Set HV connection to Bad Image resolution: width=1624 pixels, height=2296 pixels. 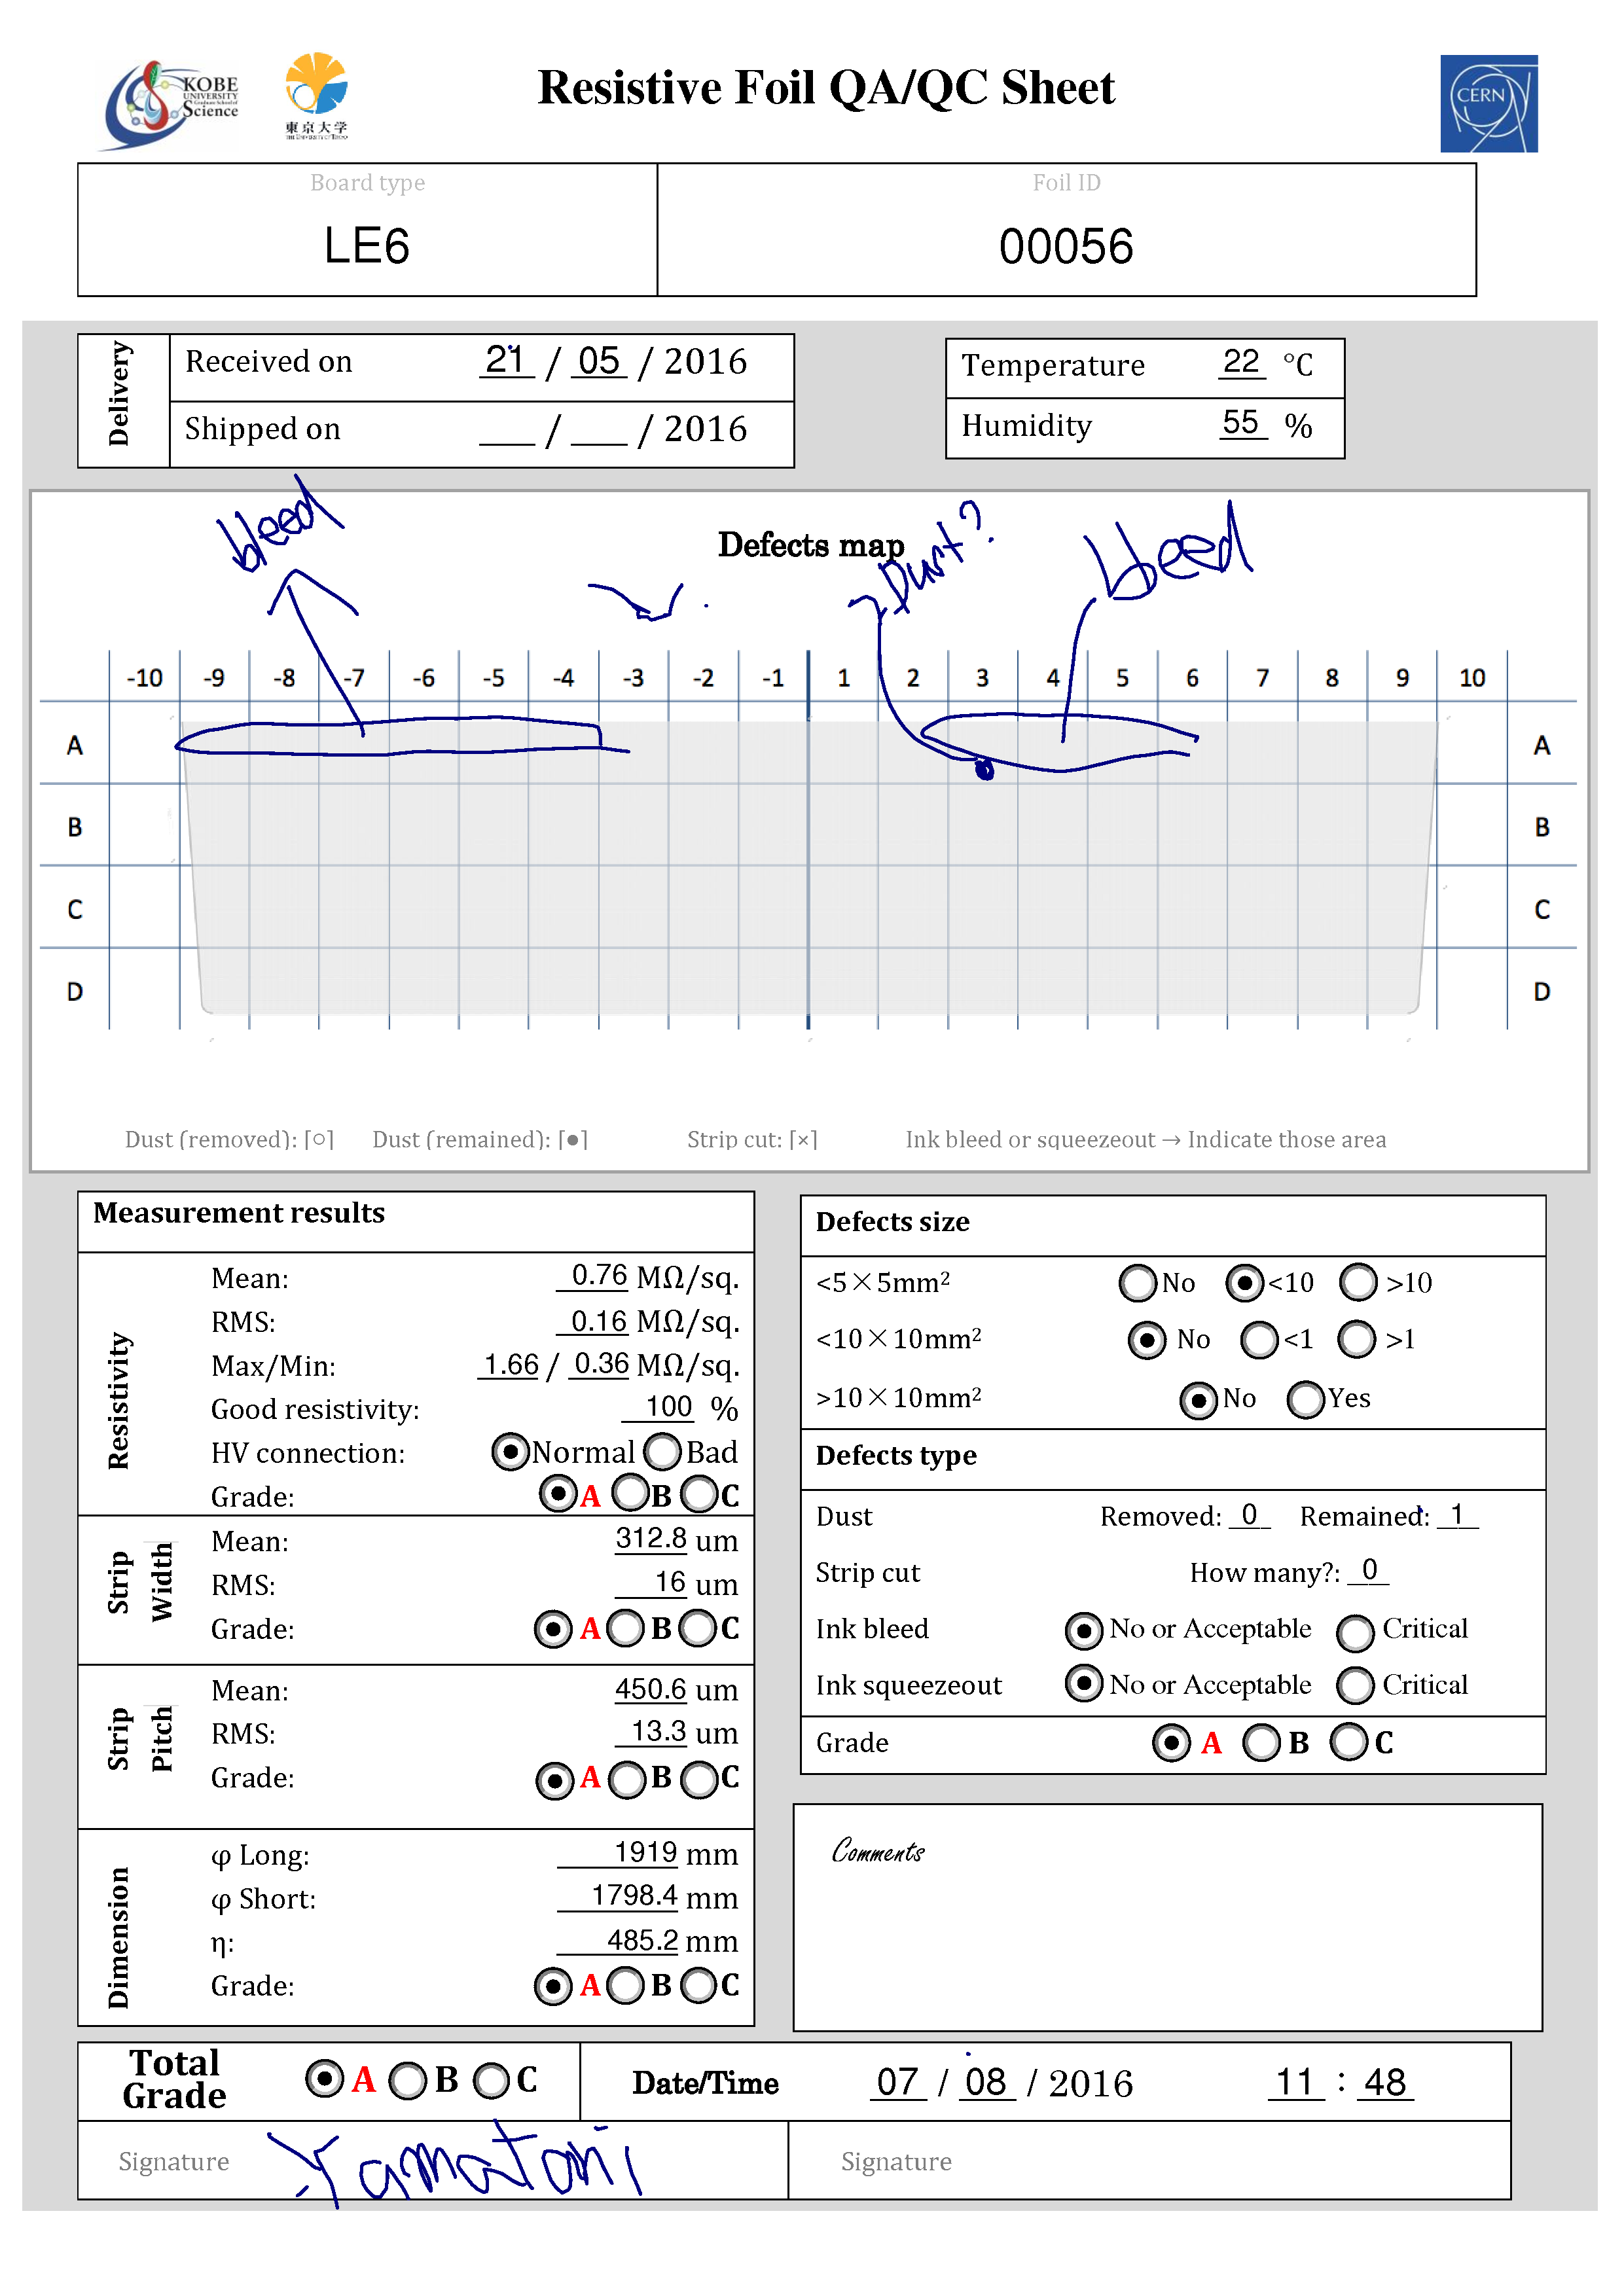(x=663, y=1451)
